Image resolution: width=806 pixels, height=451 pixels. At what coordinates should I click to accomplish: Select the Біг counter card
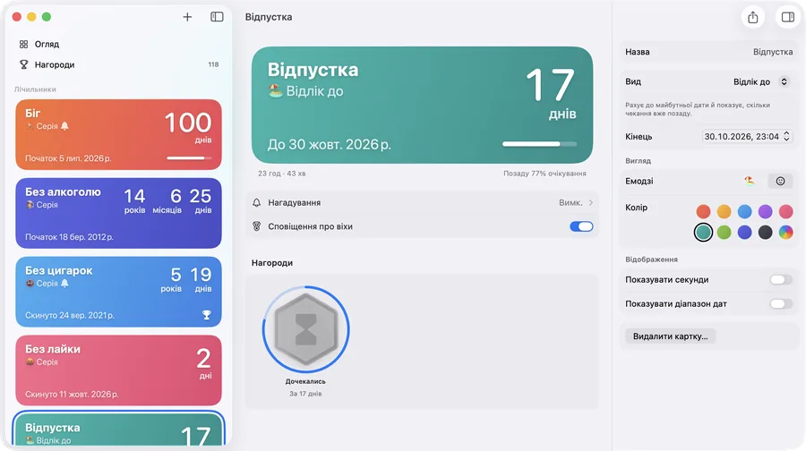click(x=118, y=134)
